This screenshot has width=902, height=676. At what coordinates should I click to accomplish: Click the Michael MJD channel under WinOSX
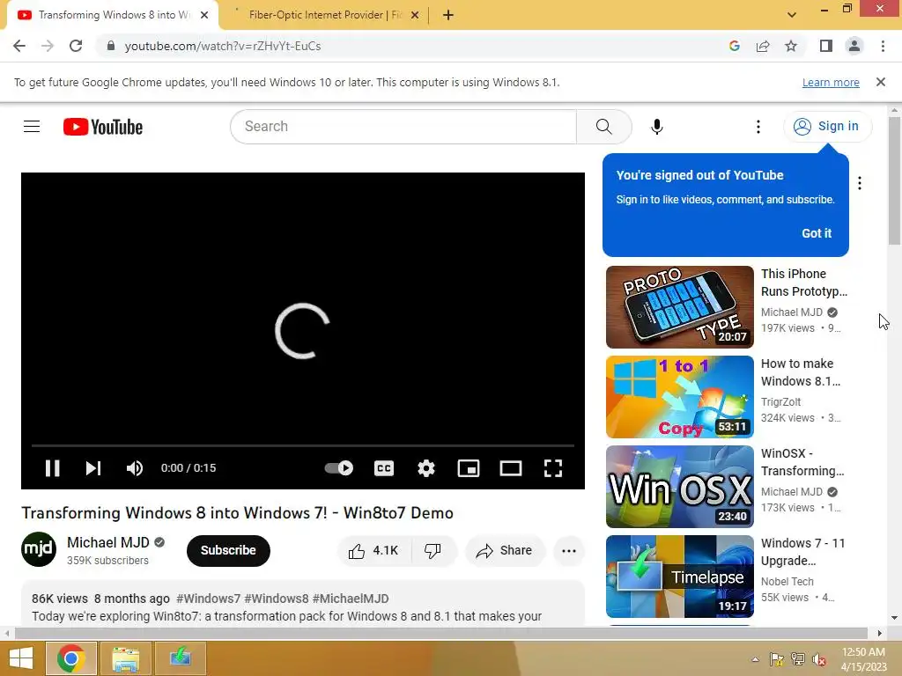coord(792,492)
